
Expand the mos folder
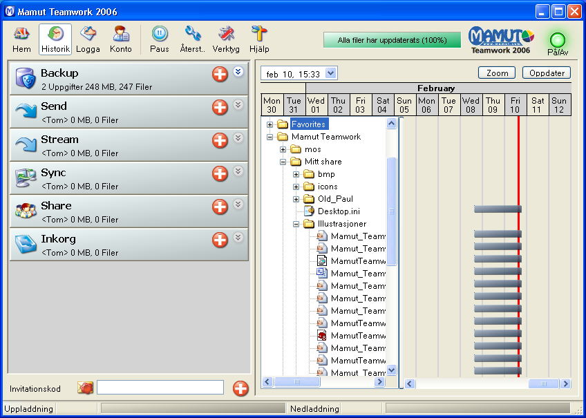coord(283,149)
